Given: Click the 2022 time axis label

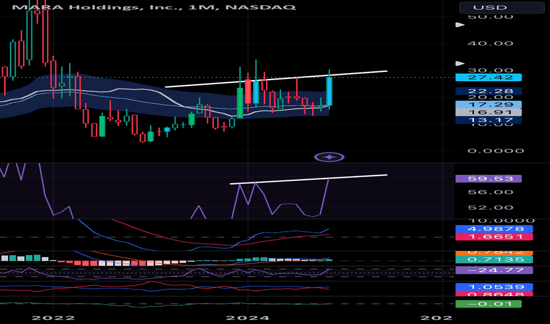Looking at the screenshot, I should pos(53,318).
